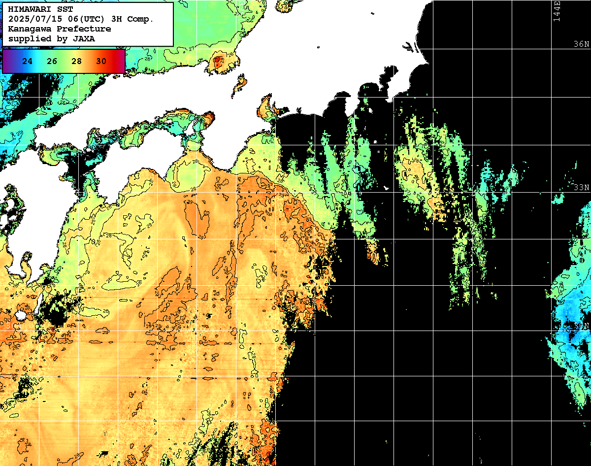Click the Kanagawa Prefecture label

pos(60,29)
